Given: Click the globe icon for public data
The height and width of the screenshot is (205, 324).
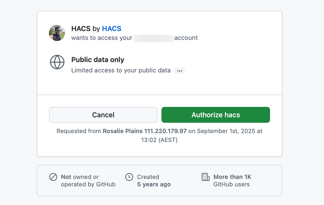Looking at the screenshot, I should [57, 62].
